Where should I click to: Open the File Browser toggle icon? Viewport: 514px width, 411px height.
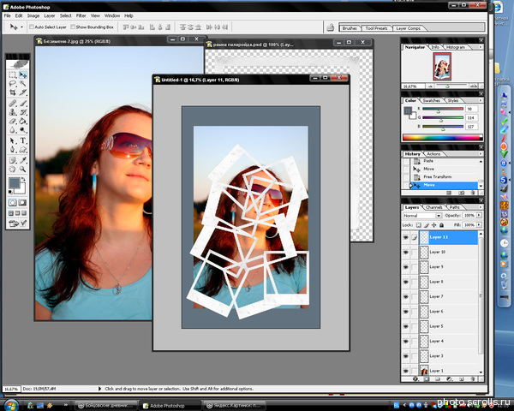(330, 27)
